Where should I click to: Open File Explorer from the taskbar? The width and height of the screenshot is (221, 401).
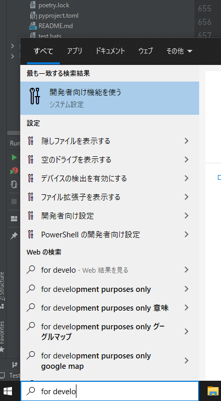coord(213,391)
